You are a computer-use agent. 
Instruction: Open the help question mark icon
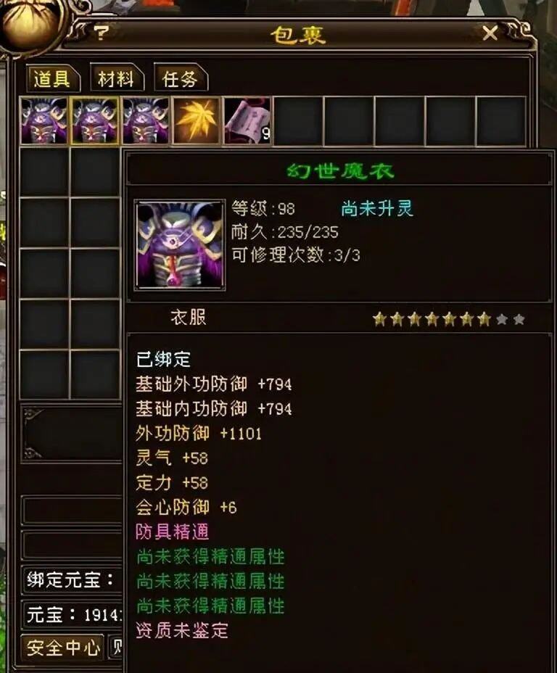click(102, 33)
